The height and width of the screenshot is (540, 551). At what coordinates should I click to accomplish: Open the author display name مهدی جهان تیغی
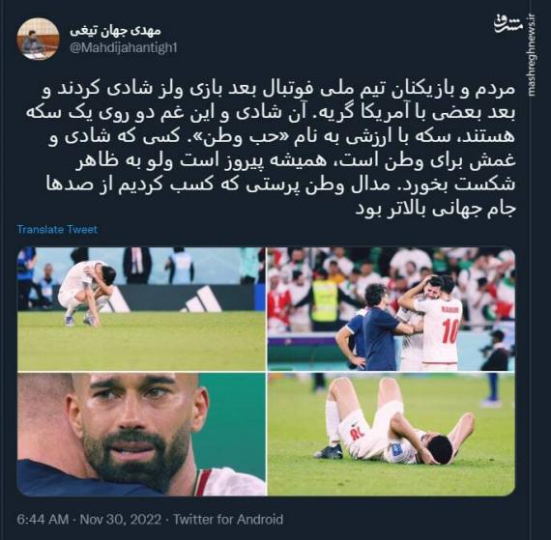pos(115,31)
